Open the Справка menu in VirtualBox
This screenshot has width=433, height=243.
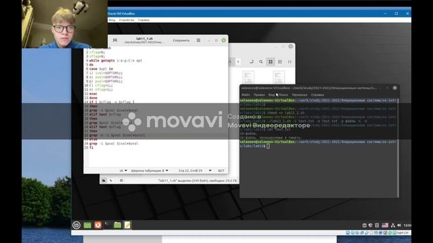tap(143, 20)
